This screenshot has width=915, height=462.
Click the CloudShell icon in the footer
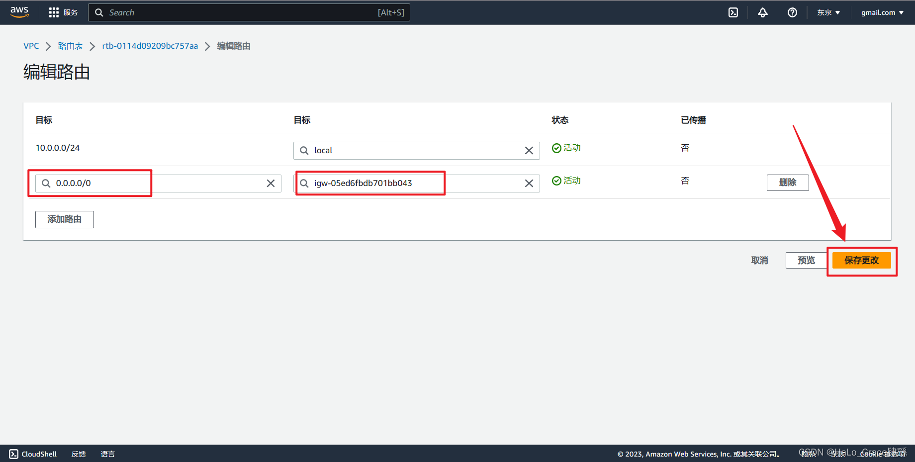tap(14, 454)
